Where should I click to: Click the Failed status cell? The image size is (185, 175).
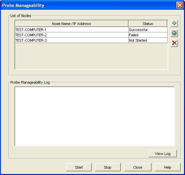click(x=148, y=35)
